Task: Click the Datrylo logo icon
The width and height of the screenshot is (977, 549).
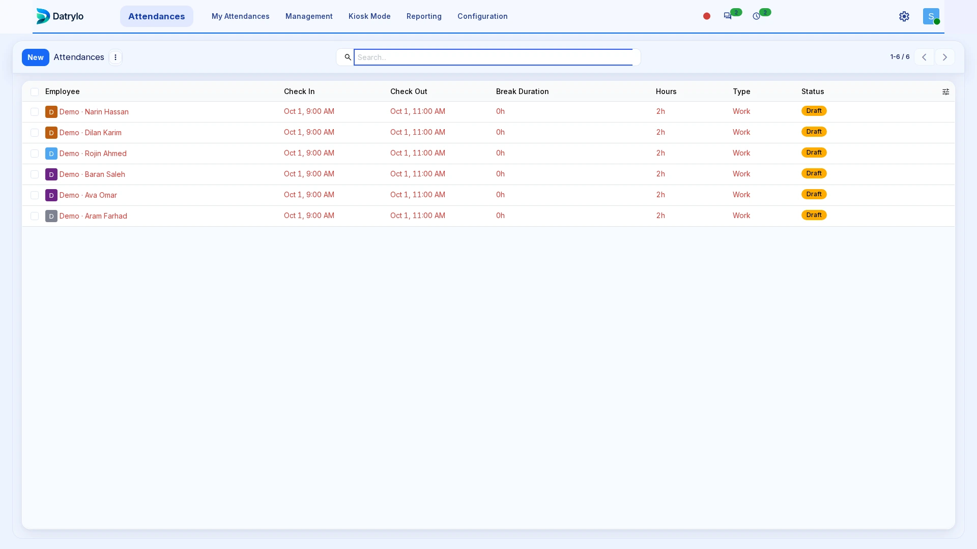Action: (x=43, y=16)
